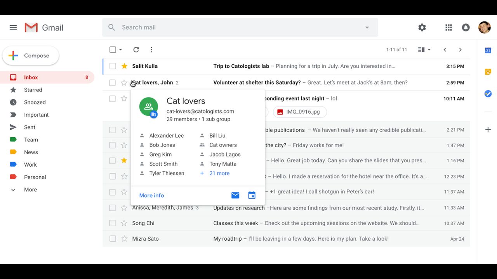
Task: Check the select-all checkbox above the inbox
Action: point(112,49)
